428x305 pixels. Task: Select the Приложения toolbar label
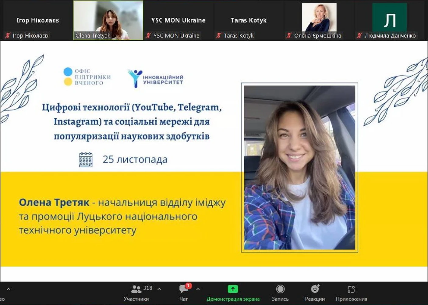point(351,299)
